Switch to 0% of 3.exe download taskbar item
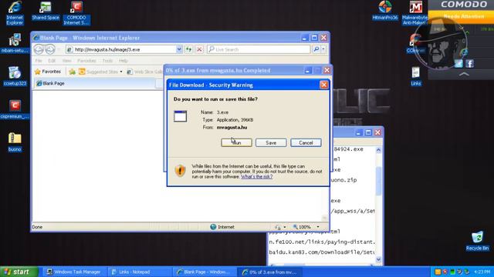This screenshot has width=494, height=277. 269,272
